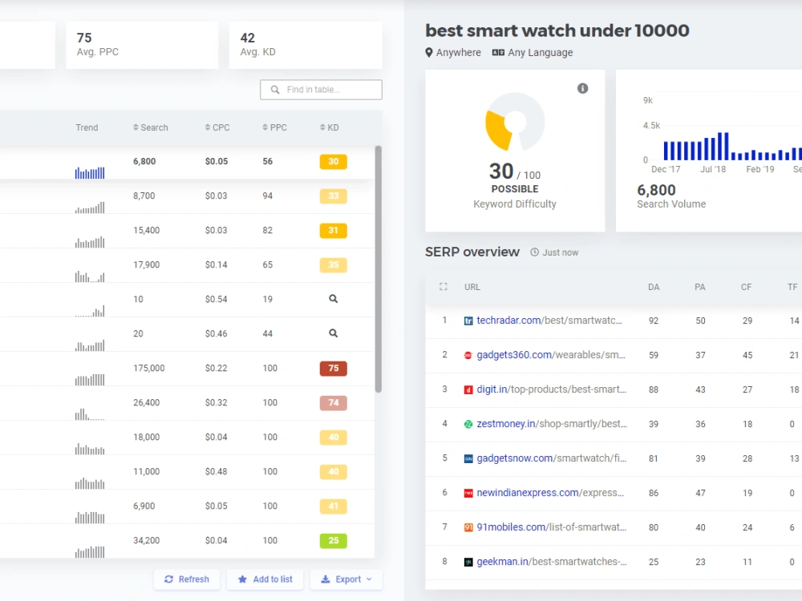Click the gadgets360.com favicon
The image size is (802, 601).
click(468, 355)
